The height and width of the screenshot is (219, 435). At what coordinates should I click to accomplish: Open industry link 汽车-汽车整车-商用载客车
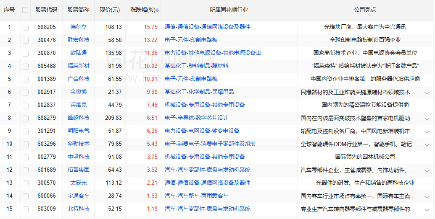point(196,196)
